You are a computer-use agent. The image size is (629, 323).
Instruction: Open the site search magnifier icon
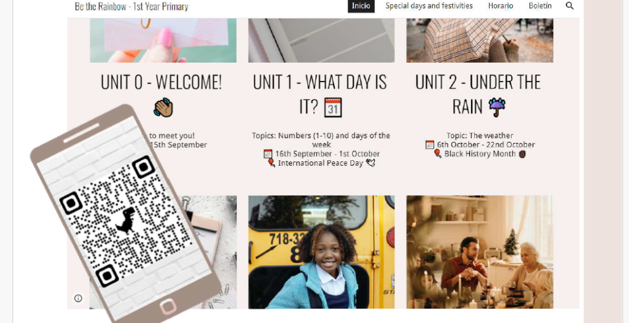pyautogui.click(x=569, y=6)
